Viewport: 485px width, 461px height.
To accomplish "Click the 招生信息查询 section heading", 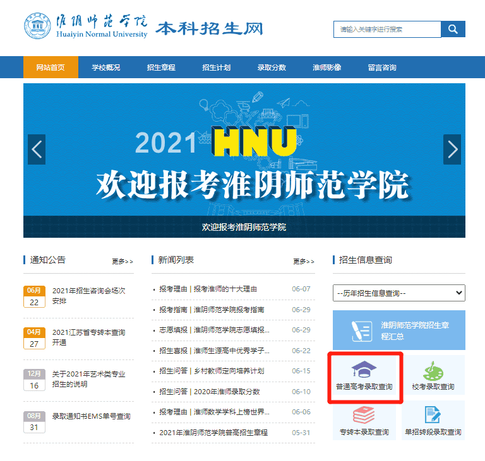I will (365, 260).
